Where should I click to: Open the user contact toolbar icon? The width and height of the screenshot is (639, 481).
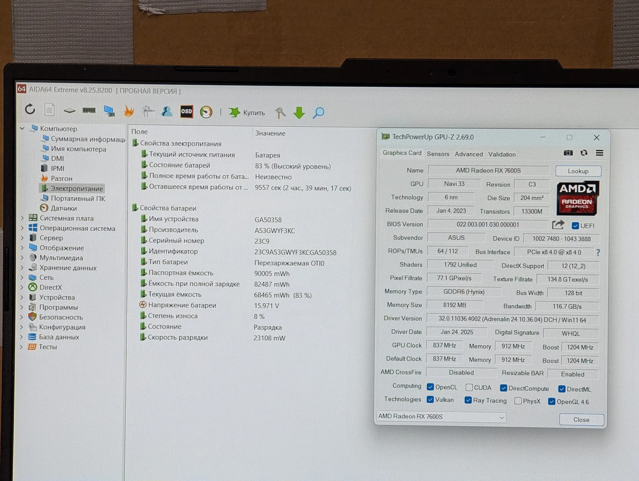pos(167,111)
